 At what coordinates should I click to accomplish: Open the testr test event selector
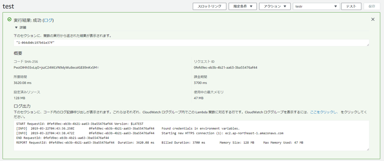point(316,6)
